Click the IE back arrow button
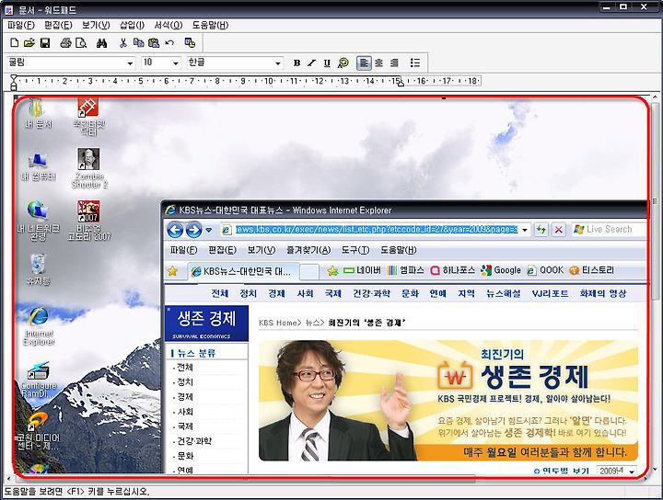The width and height of the screenshot is (663, 500). (175, 230)
